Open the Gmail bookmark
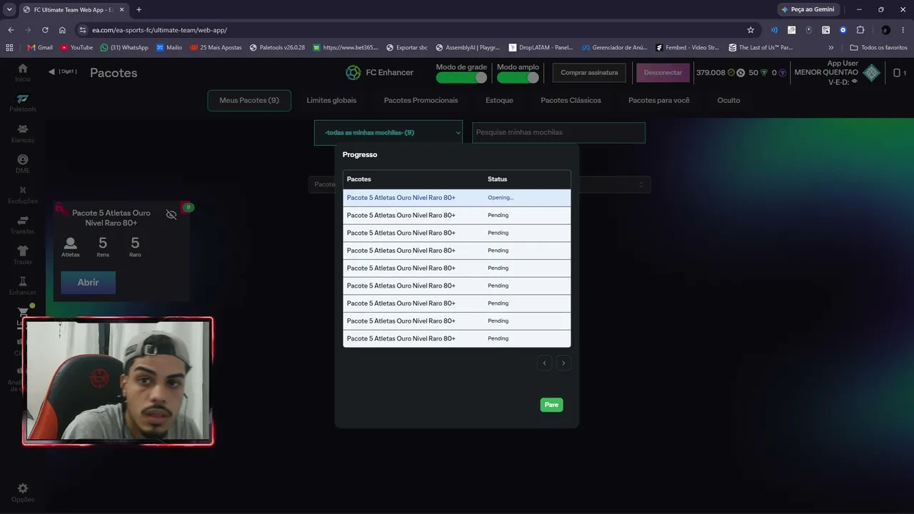Image resolution: width=914 pixels, height=514 pixels. (x=40, y=48)
